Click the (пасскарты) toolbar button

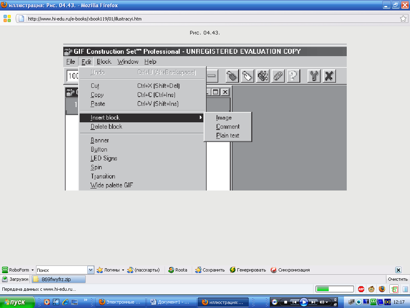tap(143, 270)
